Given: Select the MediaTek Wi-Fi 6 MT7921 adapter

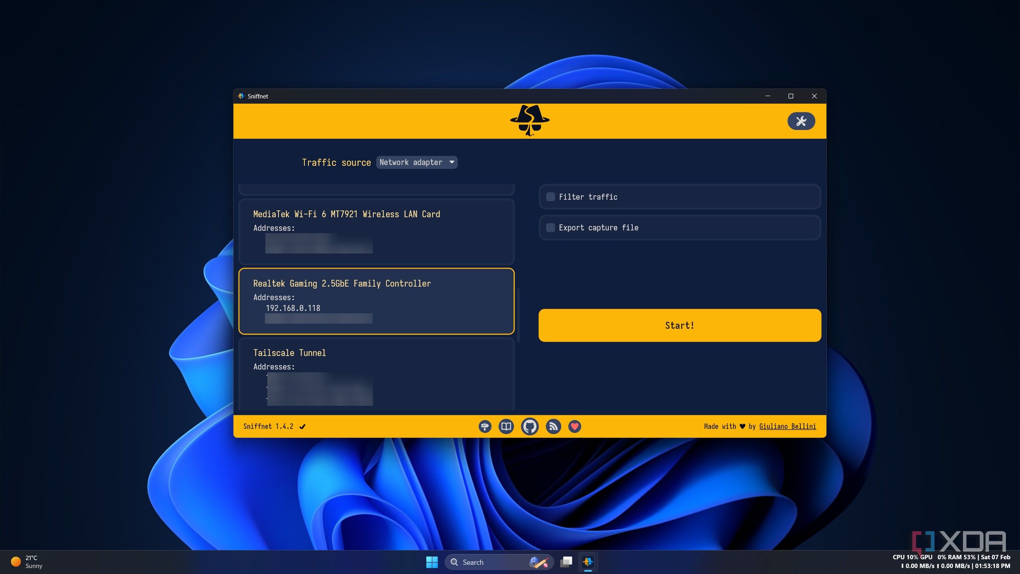Looking at the screenshot, I should click(377, 232).
